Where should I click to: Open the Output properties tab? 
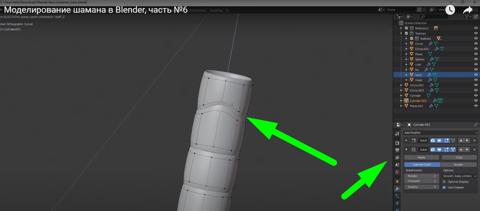[x=397, y=150]
